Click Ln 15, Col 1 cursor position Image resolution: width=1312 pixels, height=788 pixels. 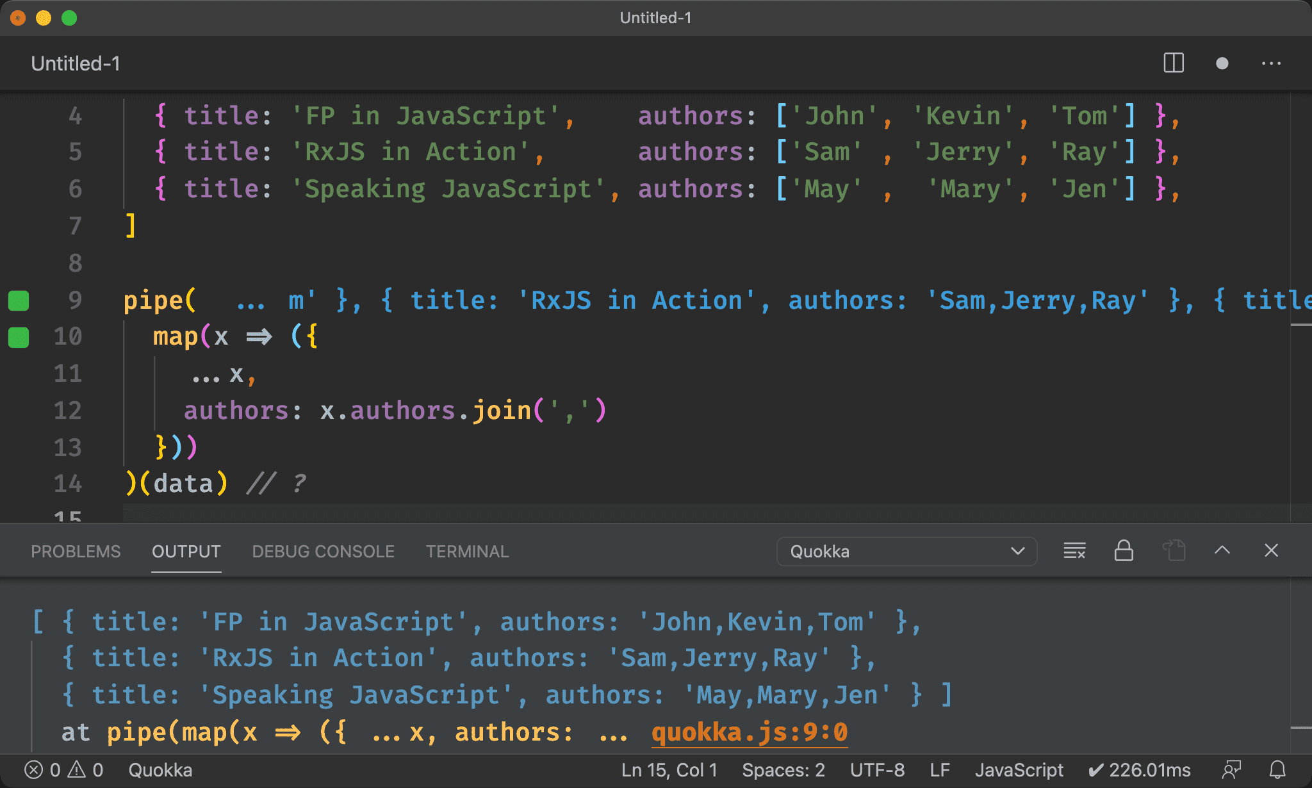[669, 769]
